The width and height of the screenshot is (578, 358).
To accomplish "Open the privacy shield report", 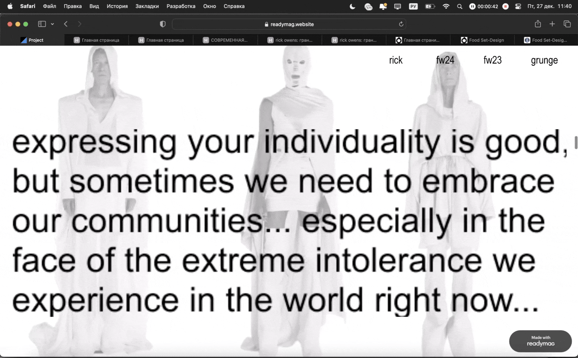I will (162, 24).
